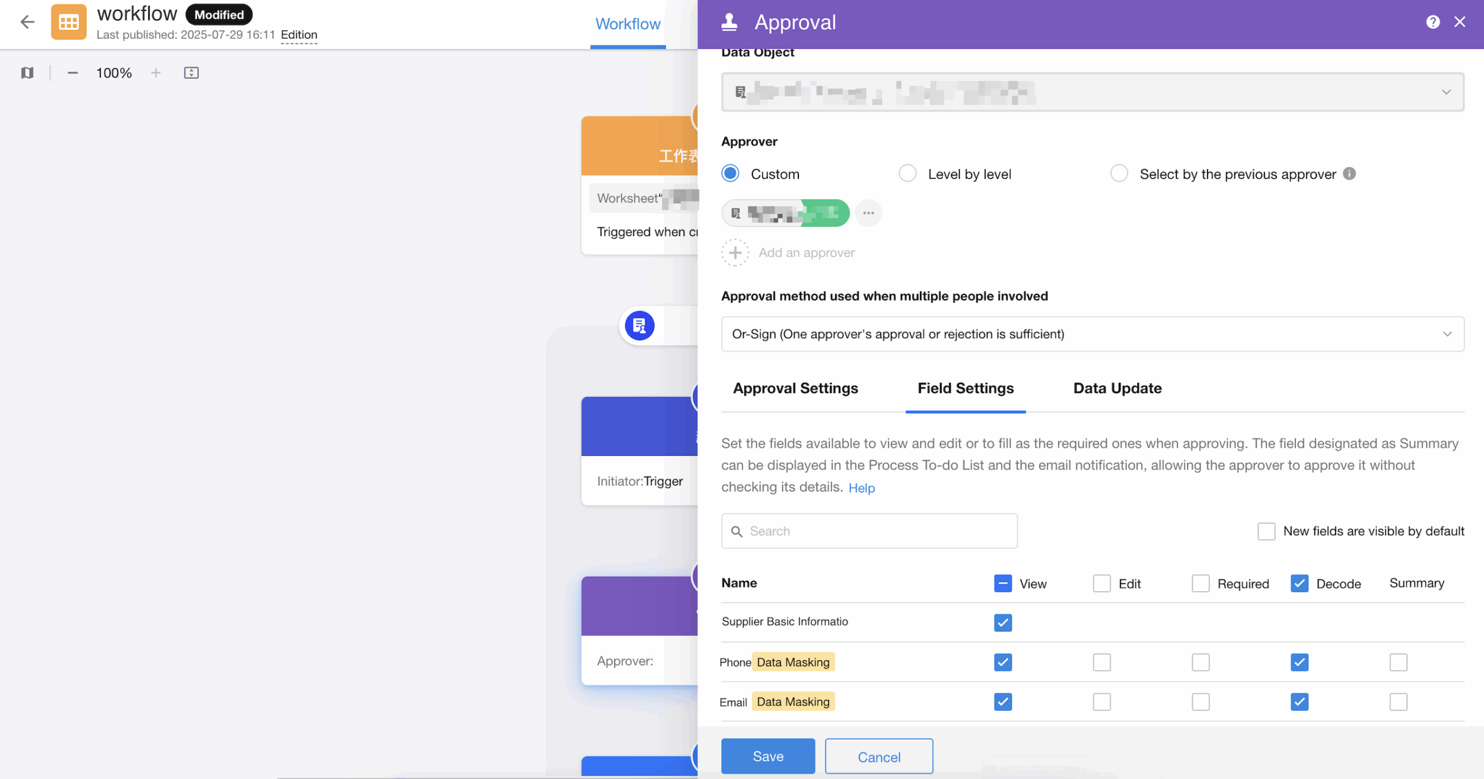Save the approval settings
Image resolution: width=1484 pixels, height=779 pixels.
[x=768, y=756]
